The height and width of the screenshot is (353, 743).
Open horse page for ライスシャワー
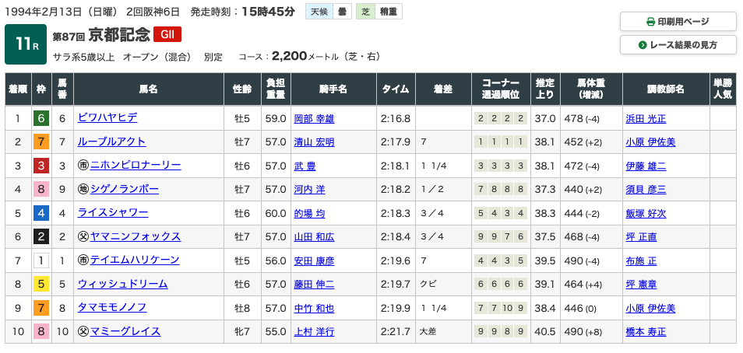point(112,213)
